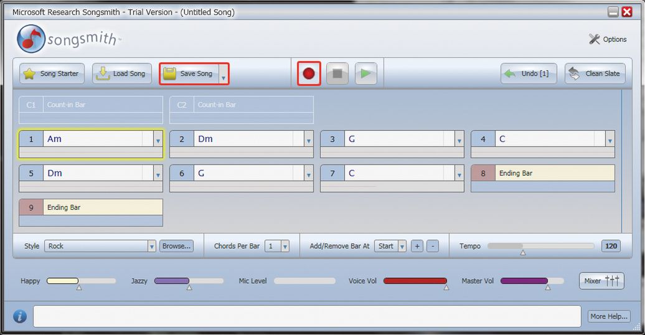Select the bar 5 Dm chord field
Viewport: 645px width, 335px height.
pyautogui.click(x=98, y=173)
